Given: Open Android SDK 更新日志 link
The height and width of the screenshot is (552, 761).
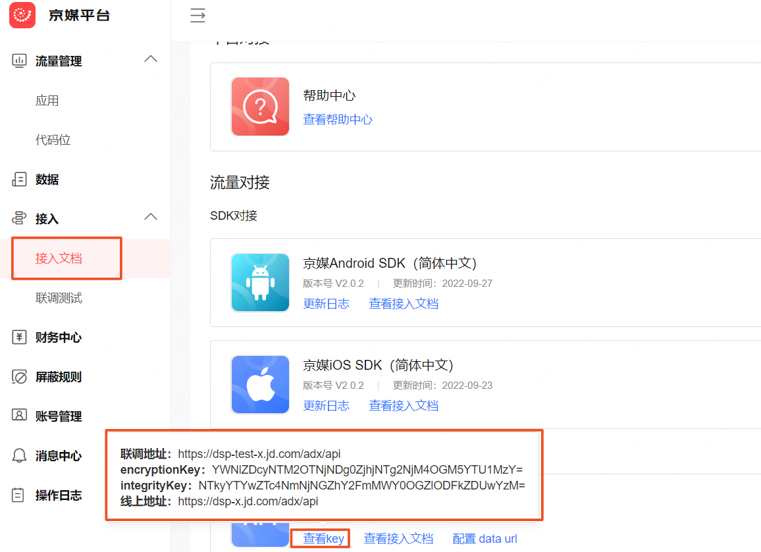Looking at the screenshot, I should (326, 304).
